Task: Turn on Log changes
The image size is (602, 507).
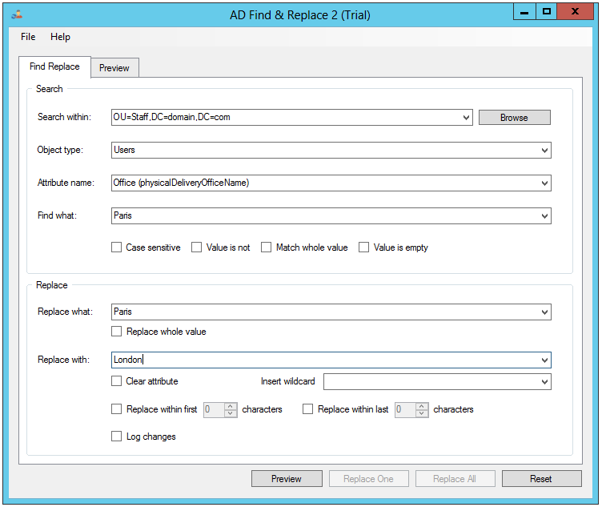Action: 116,437
